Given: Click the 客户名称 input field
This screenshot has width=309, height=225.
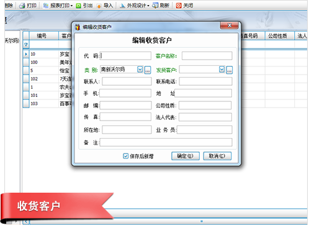Looking at the screenshot, I should (x=207, y=56).
